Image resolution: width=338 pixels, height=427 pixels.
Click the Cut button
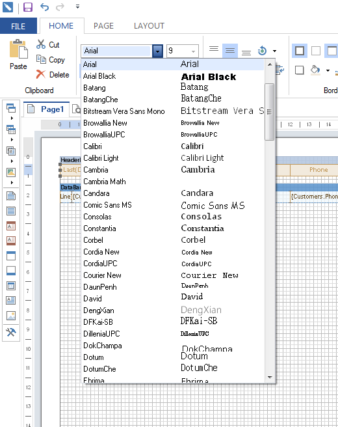pyautogui.click(x=48, y=44)
